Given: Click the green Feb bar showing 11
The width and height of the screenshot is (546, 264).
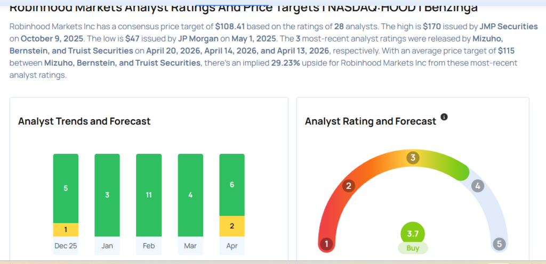Looking at the screenshot, I should (149, 195).
